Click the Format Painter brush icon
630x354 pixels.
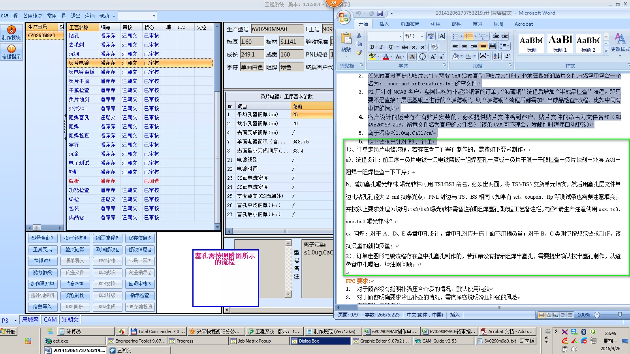tap(359, 52)
